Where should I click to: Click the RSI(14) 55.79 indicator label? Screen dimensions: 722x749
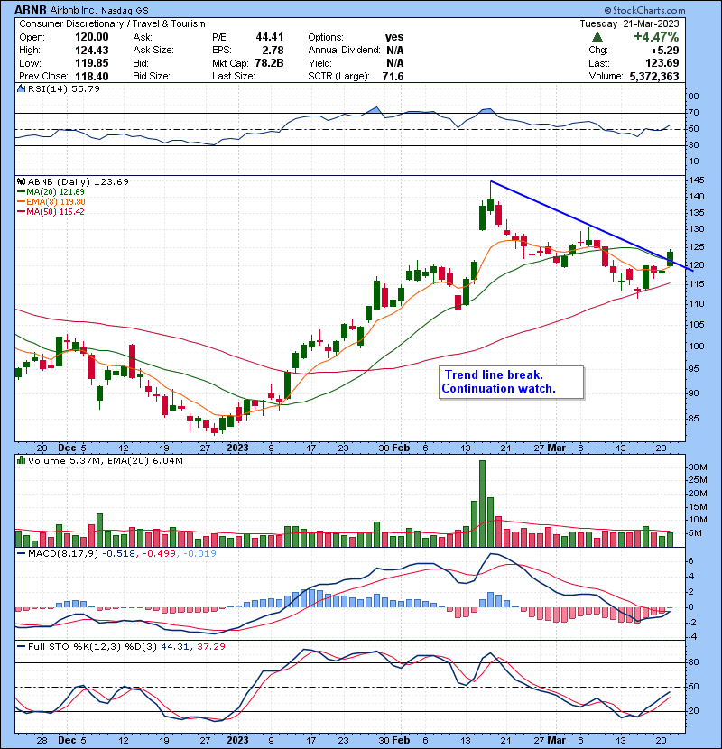tap(64, 88)
